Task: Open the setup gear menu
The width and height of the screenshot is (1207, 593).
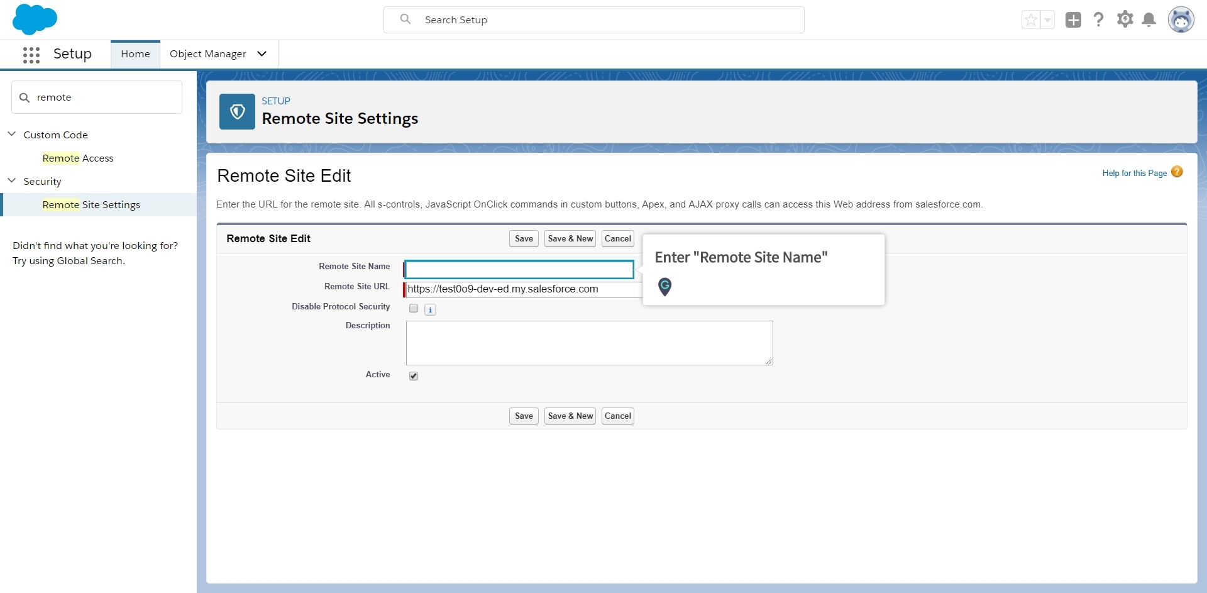Action: coord(1125,19)
